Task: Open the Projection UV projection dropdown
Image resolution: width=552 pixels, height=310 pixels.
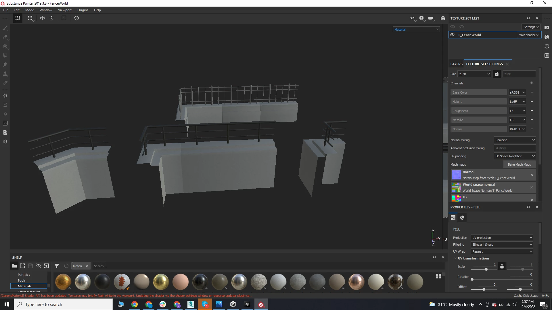Action: (502, 238)
